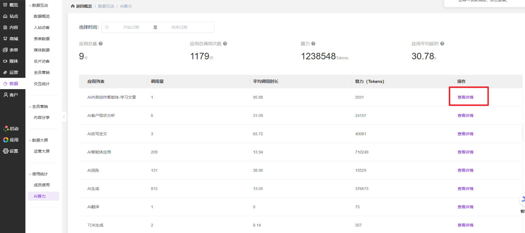The image size is (525, 233).
Task: Click 查看详情 for AI智能体应用 row
Action: (465, 152)
